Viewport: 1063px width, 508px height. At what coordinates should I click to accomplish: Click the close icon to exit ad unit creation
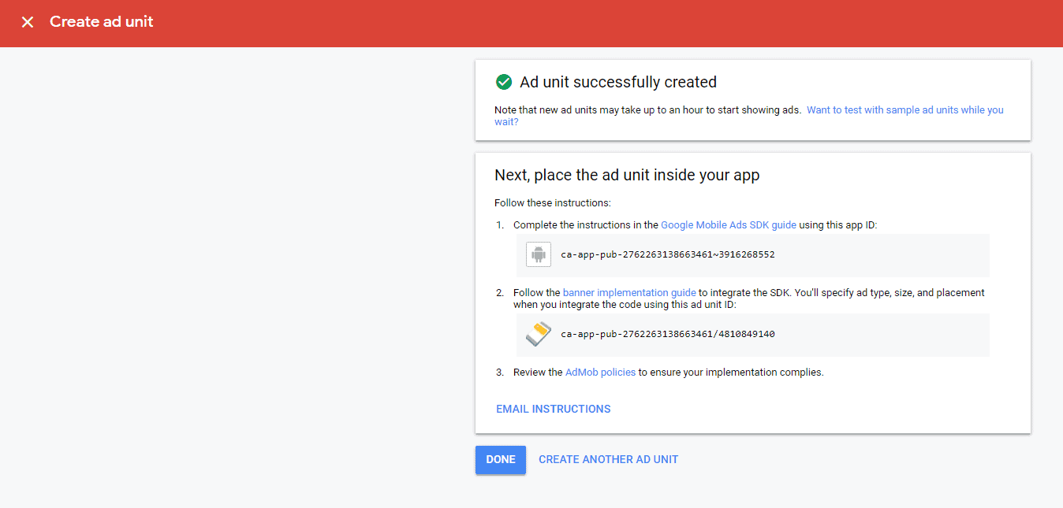pos(28,22)
